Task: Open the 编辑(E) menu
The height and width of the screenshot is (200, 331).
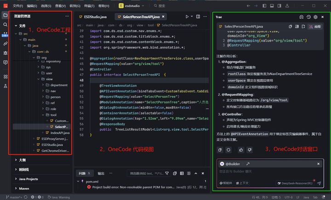Action: [32, 6]
